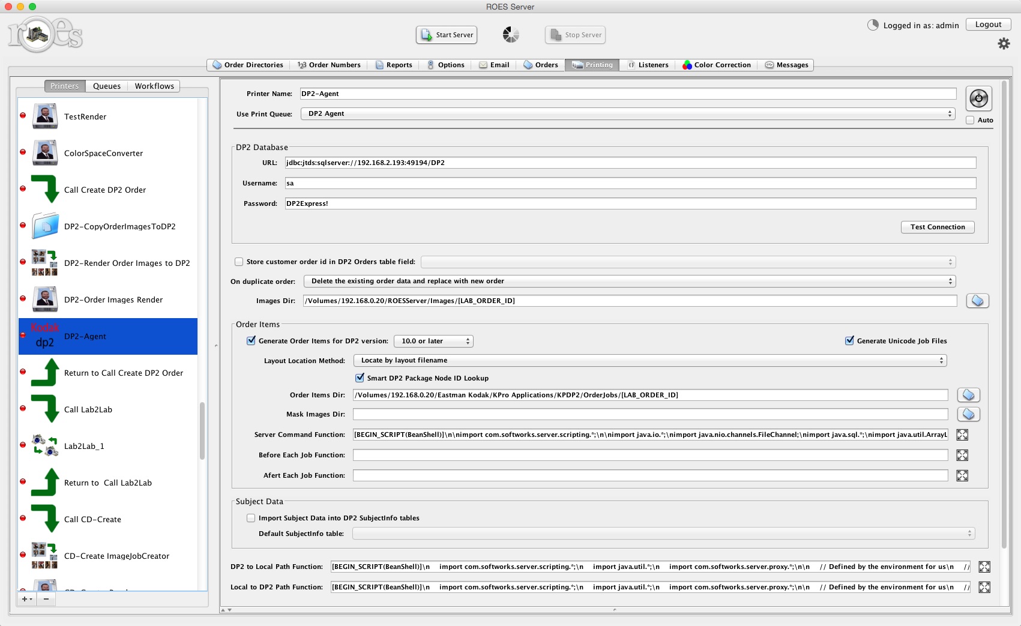The width and height of the screenshot is (1021, 626).
Task: Click the Test Connection button
Action: 937,227
